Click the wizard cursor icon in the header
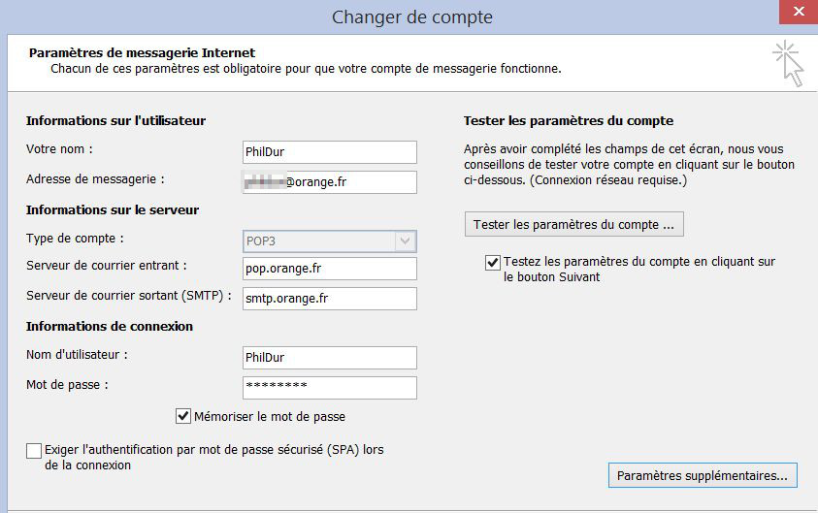818x513 pixels. [x=788, y=64]
